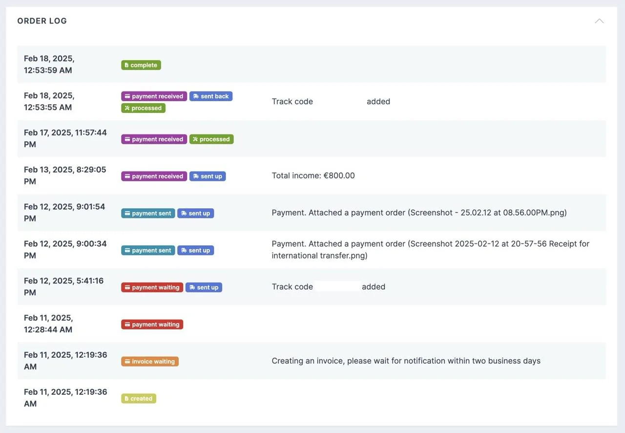
Task: Click the Track code added note, Feb 12 row
Action: (x=329, y=287)
